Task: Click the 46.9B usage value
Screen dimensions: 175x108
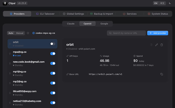Action: tap(104, 61)
